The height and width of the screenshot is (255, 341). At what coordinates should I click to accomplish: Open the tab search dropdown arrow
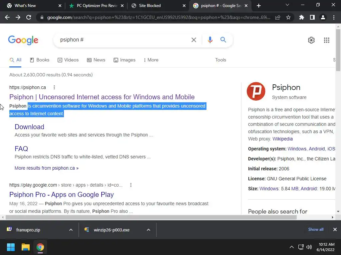[287, 5]
